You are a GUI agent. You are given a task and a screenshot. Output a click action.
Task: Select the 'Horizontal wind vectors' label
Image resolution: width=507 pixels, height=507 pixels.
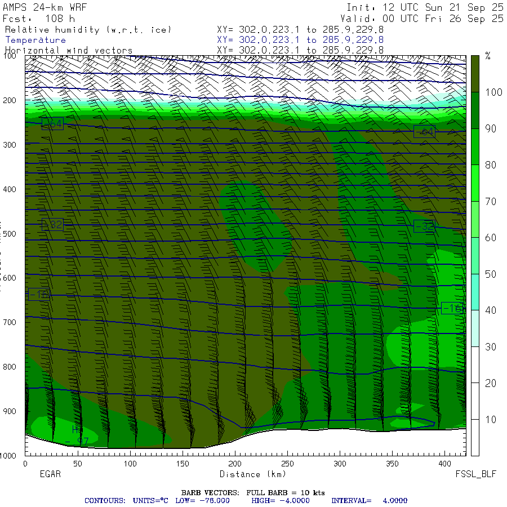(69, 51)
